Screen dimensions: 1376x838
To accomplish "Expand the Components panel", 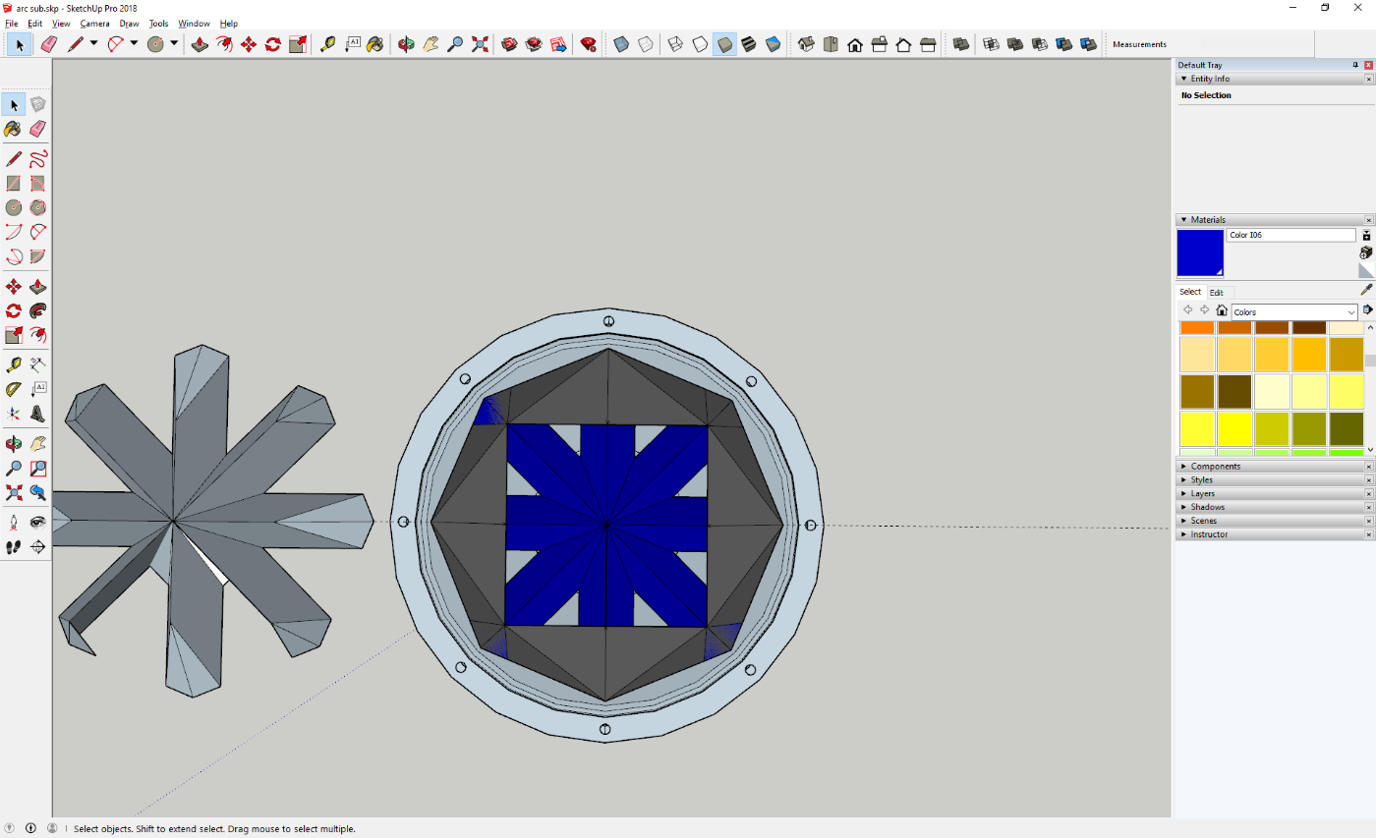I will tap(1215, 467).
